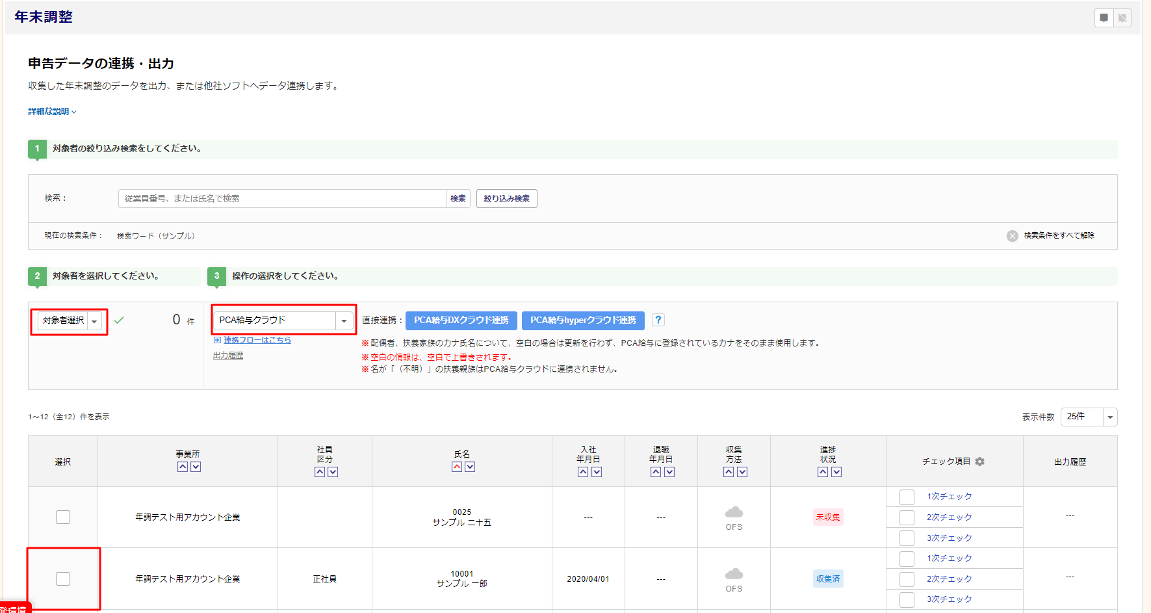Open 3次チェック link for サンプル 一郎
The height and width of the screenshot is (613, 1151).
click(x=950, y=599)
